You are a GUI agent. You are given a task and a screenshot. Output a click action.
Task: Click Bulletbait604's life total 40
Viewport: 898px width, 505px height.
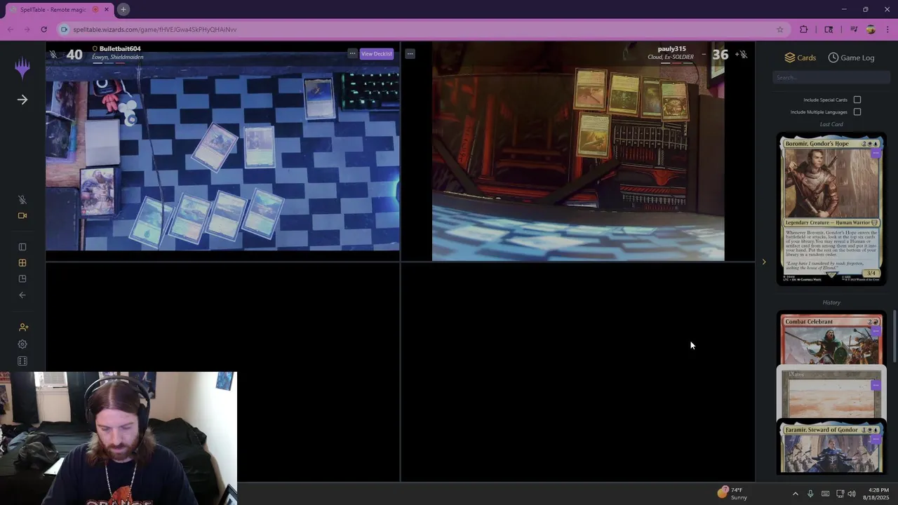(x=74, y=54)
